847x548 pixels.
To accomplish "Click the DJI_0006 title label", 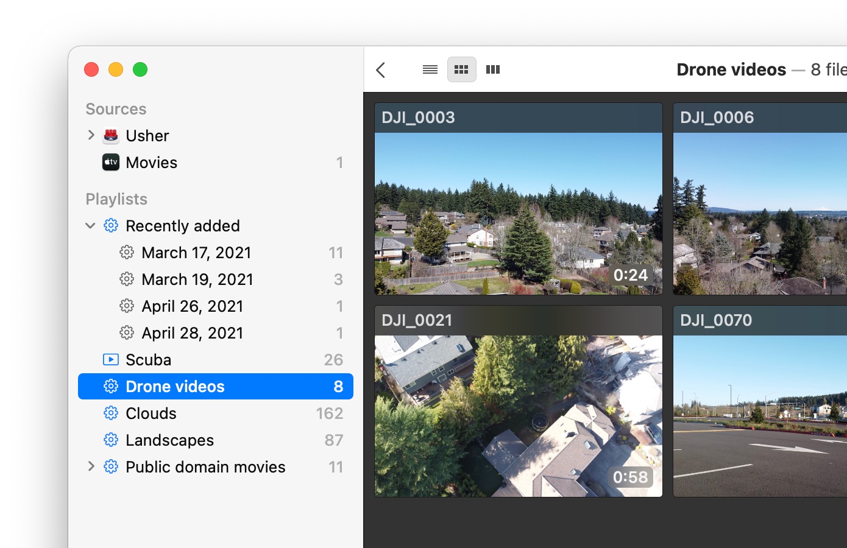I will [717, 118].
